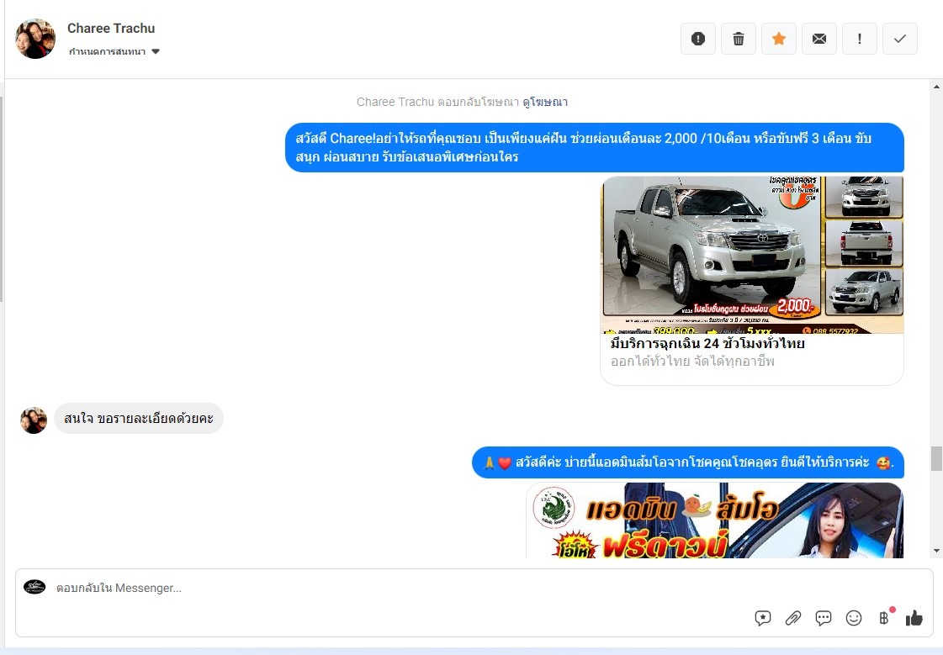Viewport: 943px width, 655px height.
Task: Mark conversation unread with envelope icon
Action: (819, 39)
